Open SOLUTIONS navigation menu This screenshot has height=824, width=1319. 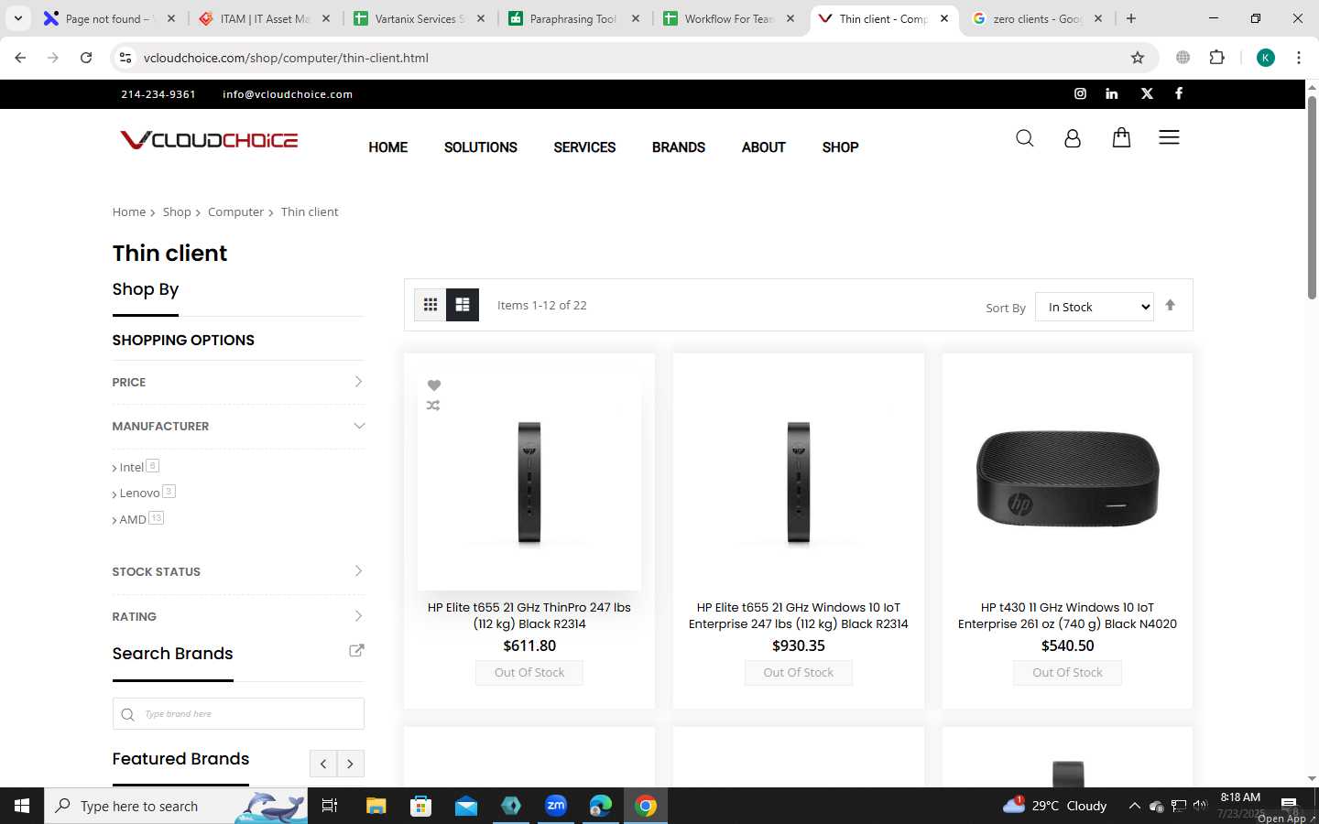coord(481,147)
